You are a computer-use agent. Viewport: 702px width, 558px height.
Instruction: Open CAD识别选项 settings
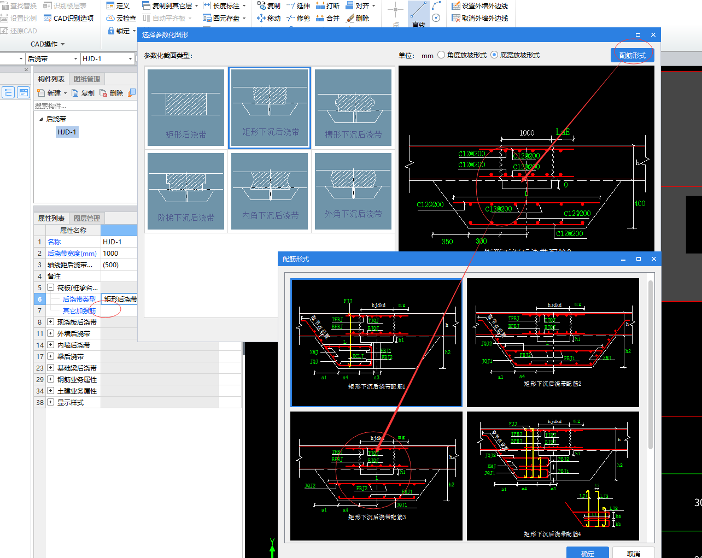pyautogui.click(x=69, y=18)
